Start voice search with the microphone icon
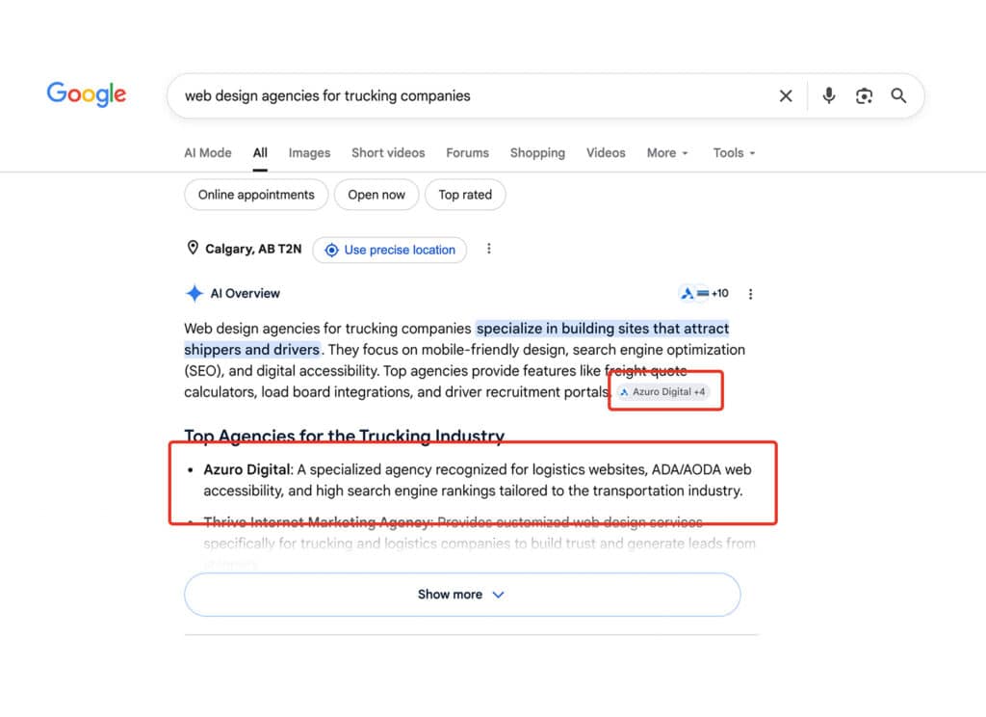986x717 pixels. [829, 95]
